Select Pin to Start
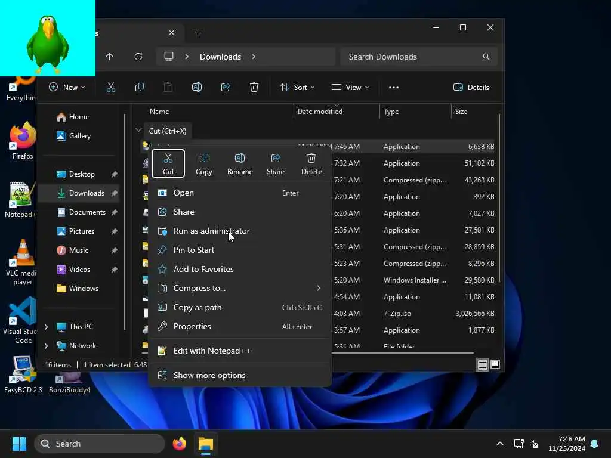The width and height of the screenshot is (611, 458). click(240, 250)
